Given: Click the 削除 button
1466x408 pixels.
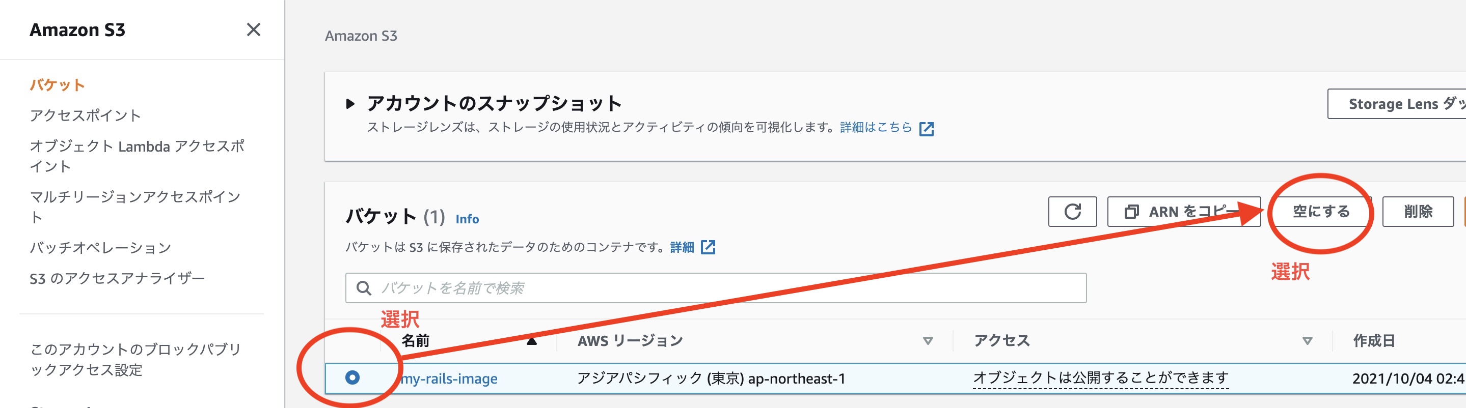Looking at the screenshot, I should point(1418,212).
